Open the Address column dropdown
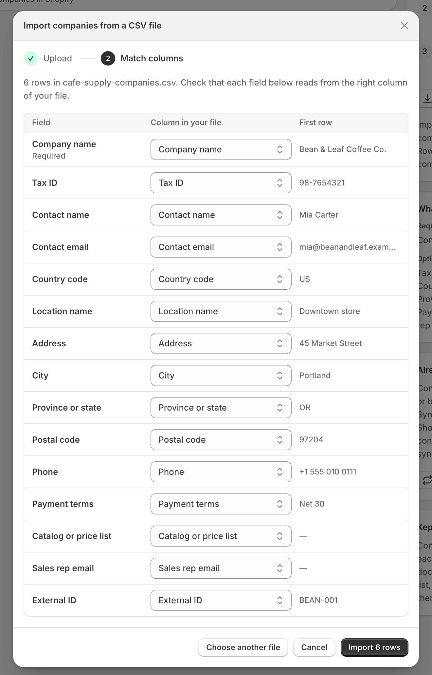This screenshot has height=675, width=432. point(221,343)
